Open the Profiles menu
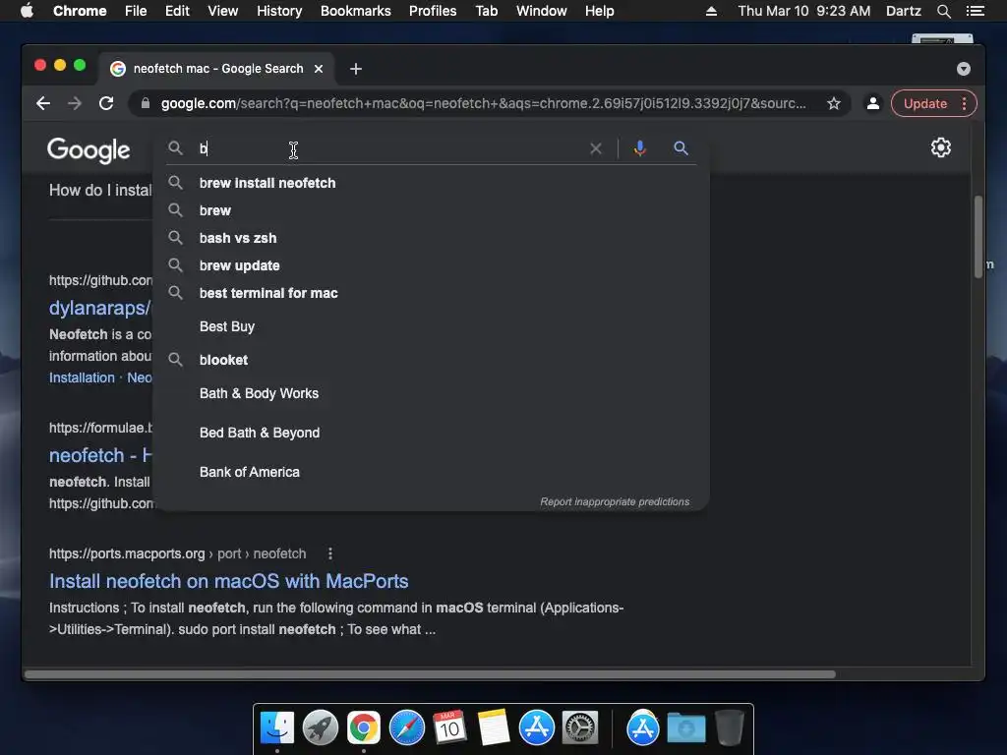1007x755 pixels. [x=433, y=11]
